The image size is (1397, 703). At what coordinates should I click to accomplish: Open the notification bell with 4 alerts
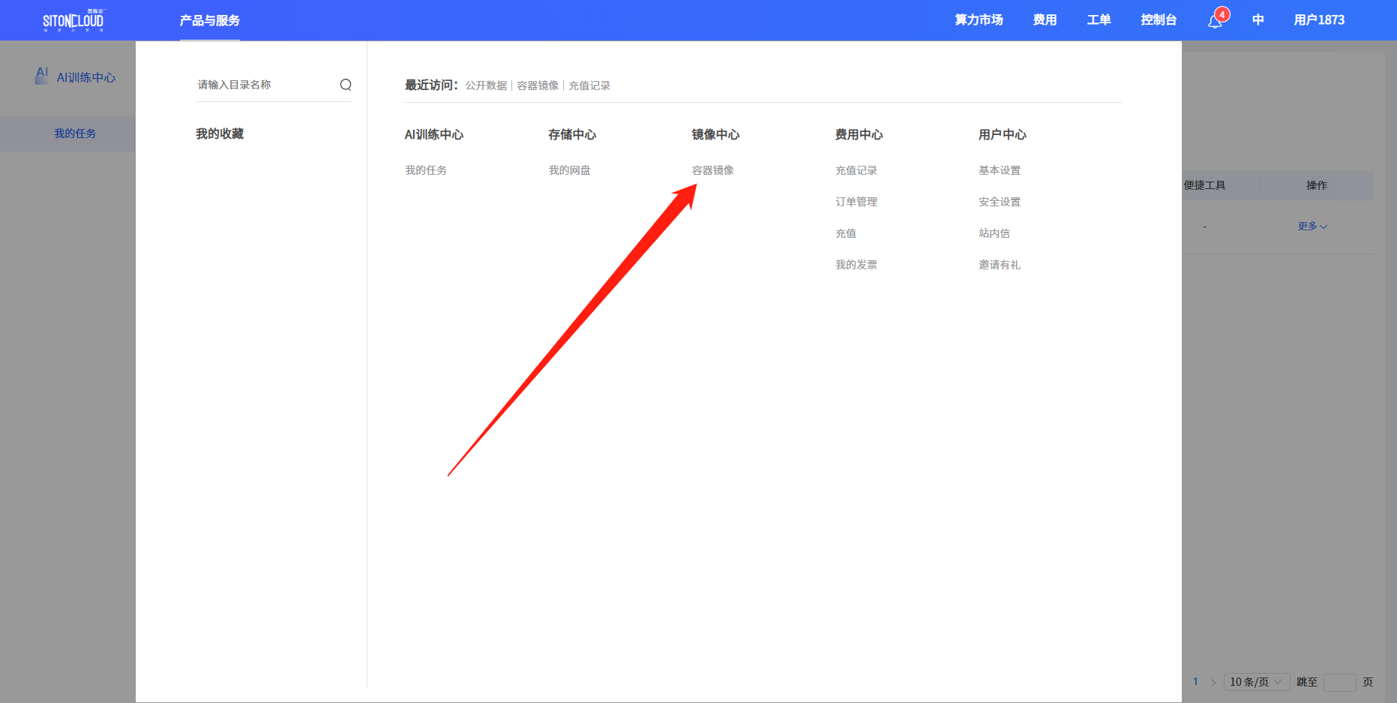1215,20
